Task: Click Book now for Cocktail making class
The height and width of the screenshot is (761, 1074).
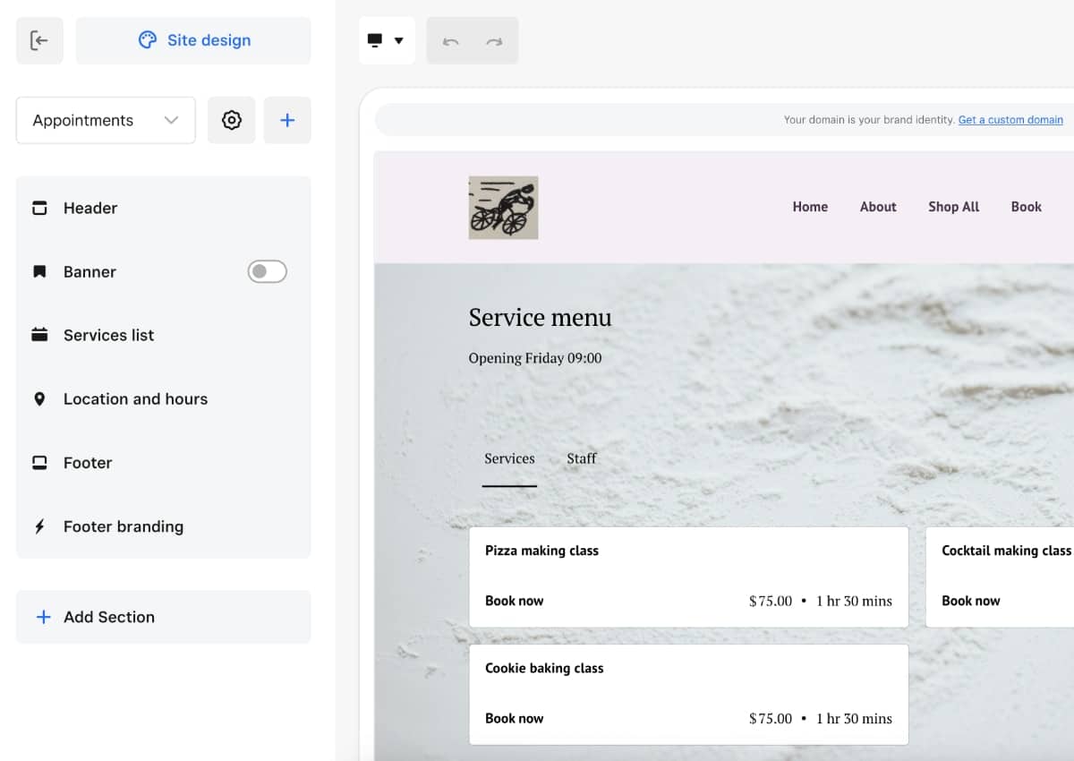Action: click(970, 601)
